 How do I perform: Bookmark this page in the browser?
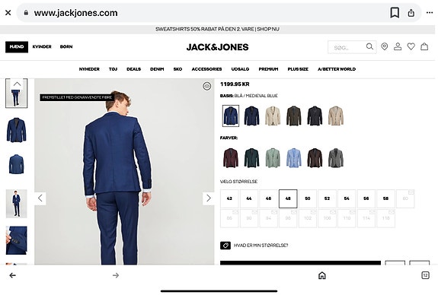pos(395,13)
